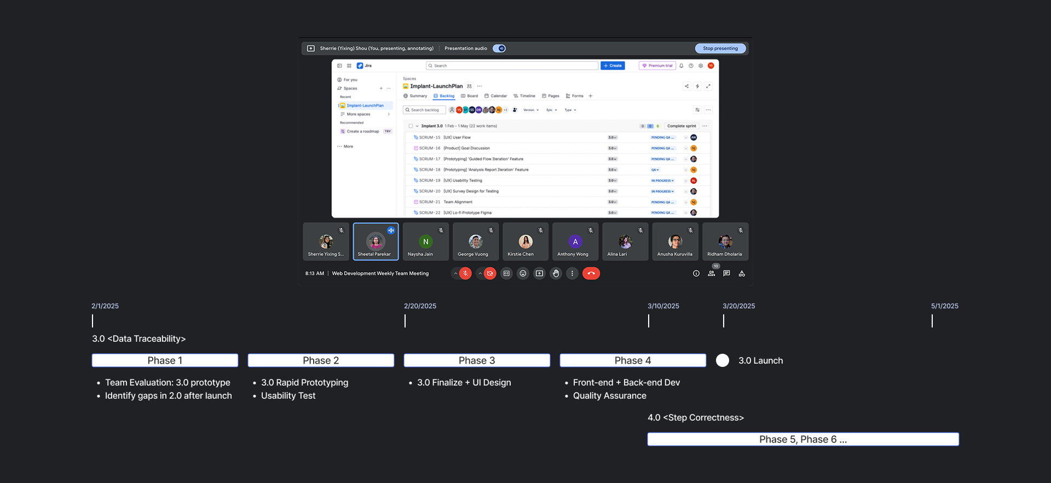Viewport: 1051px width, 483px height.
Task: Open the Timeline tab
Action: coord(524,96)
